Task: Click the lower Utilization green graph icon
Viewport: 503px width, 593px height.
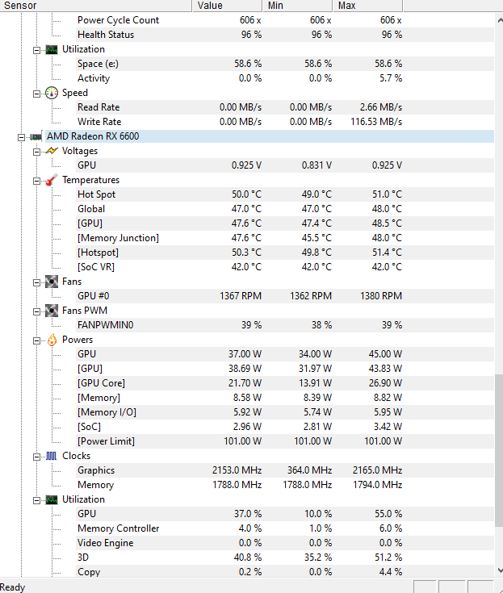Action: (52, 499)
